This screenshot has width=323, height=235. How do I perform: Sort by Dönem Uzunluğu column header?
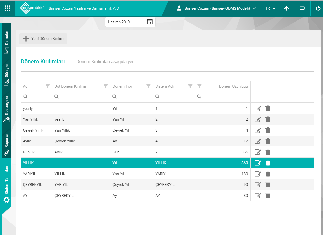(233, 86)
